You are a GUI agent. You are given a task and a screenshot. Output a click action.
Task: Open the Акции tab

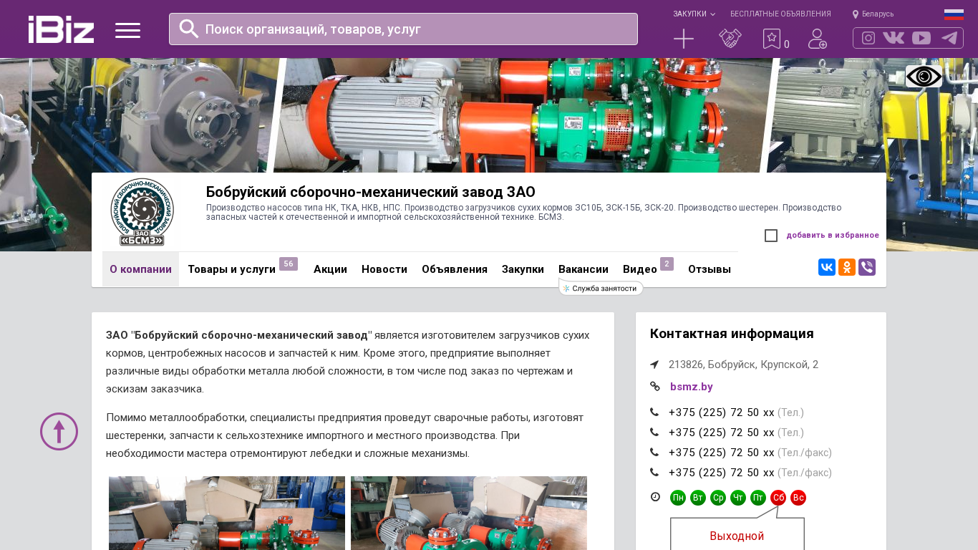pos(330,269)
